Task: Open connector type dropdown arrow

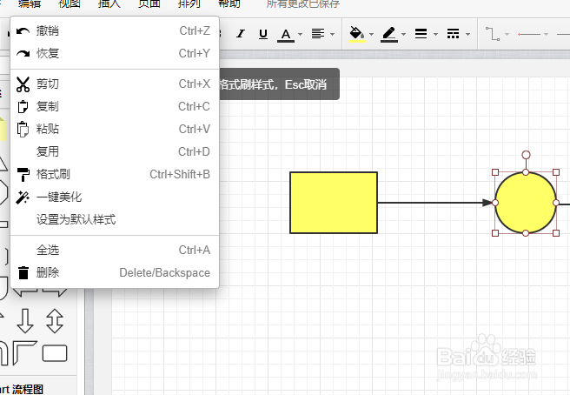Action: point(507,34)
